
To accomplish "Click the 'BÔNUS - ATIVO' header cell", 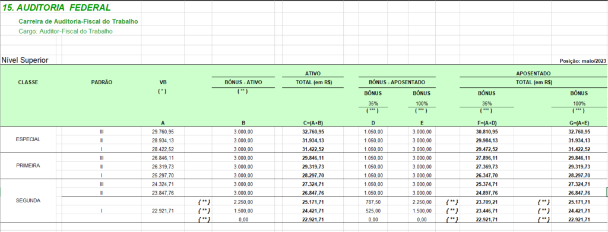I will [x=243, y=82].
